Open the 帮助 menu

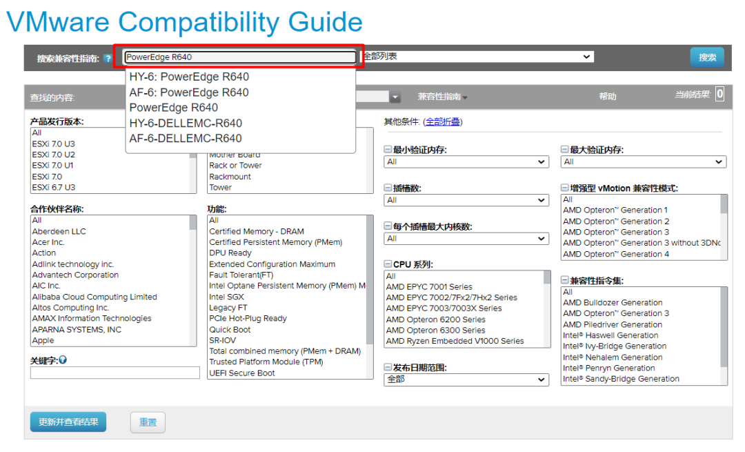click(x=607, y=97)
